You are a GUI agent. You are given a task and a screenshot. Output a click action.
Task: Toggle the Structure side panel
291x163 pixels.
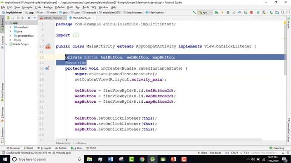pyautogui.click(x=2, y=135)
